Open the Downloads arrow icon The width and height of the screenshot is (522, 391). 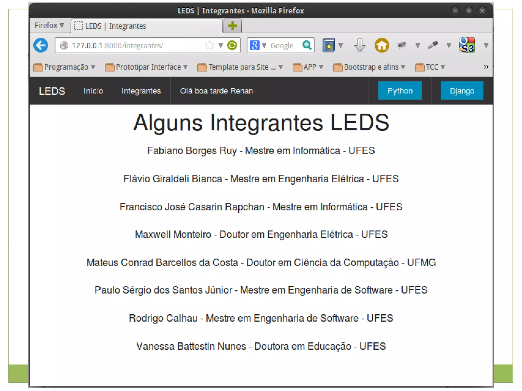coord(360,45)
